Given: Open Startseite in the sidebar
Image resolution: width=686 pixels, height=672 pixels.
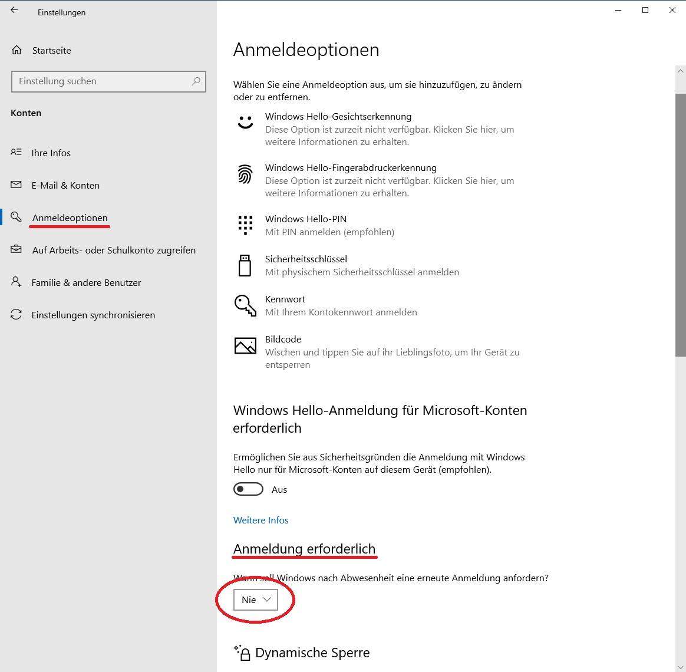Looking at the screenshot, I should coord(52,50).
